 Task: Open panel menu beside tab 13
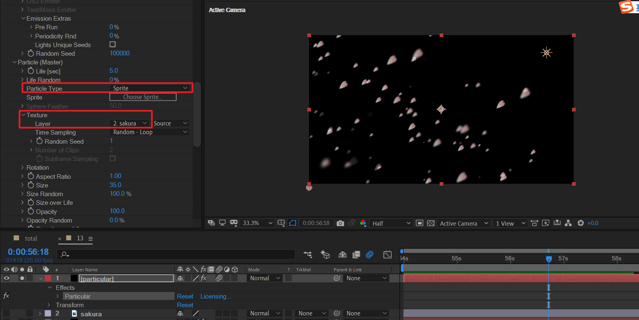point(91,239)
